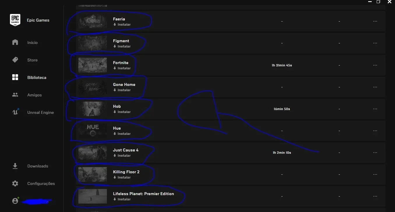
Task: Install Lifeless Planet: Premier Edition
Action: click(x=122, y=199)
